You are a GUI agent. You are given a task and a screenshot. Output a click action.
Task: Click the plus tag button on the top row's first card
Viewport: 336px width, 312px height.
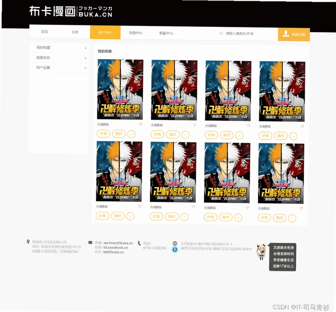tap(131, 134)
